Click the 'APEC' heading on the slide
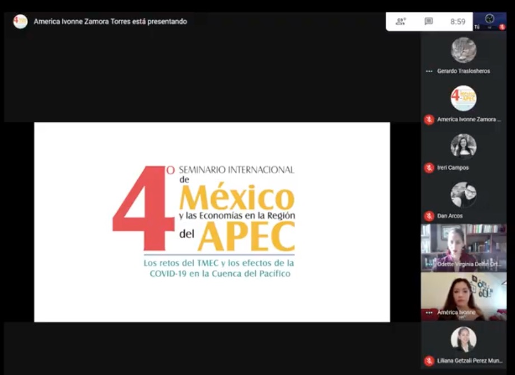The width and height of the screenshot is (515, 375). coord(246,236)
